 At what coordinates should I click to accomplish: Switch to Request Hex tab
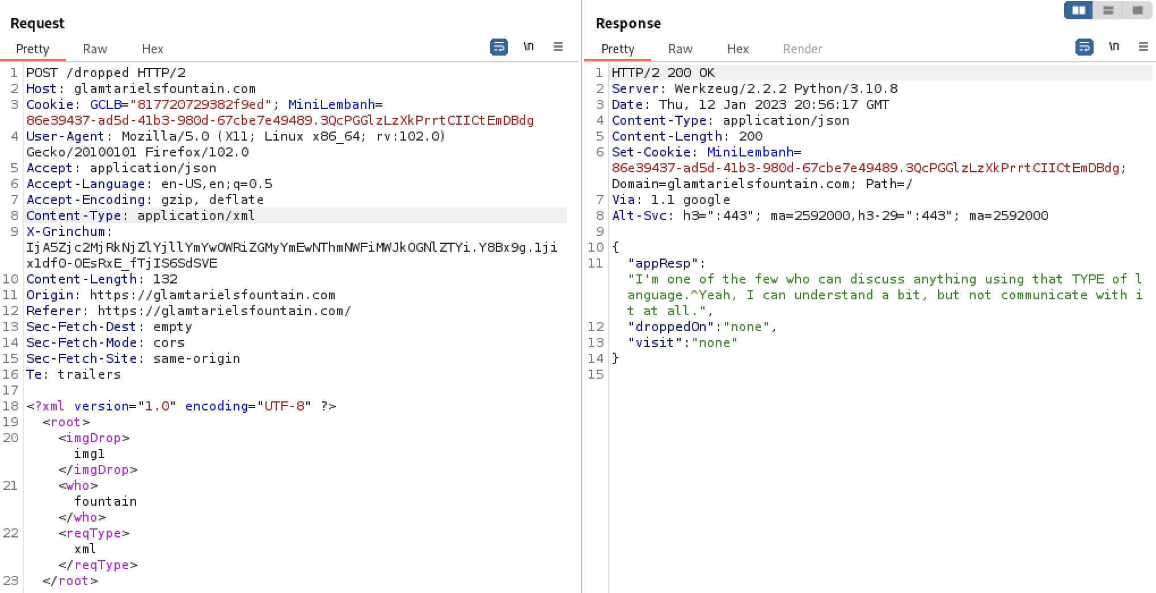coord(153,49)
